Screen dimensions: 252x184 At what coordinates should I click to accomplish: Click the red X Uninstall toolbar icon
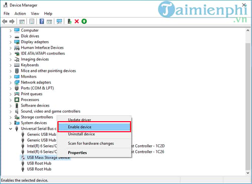pyautogui.click(x=77, y=22)
